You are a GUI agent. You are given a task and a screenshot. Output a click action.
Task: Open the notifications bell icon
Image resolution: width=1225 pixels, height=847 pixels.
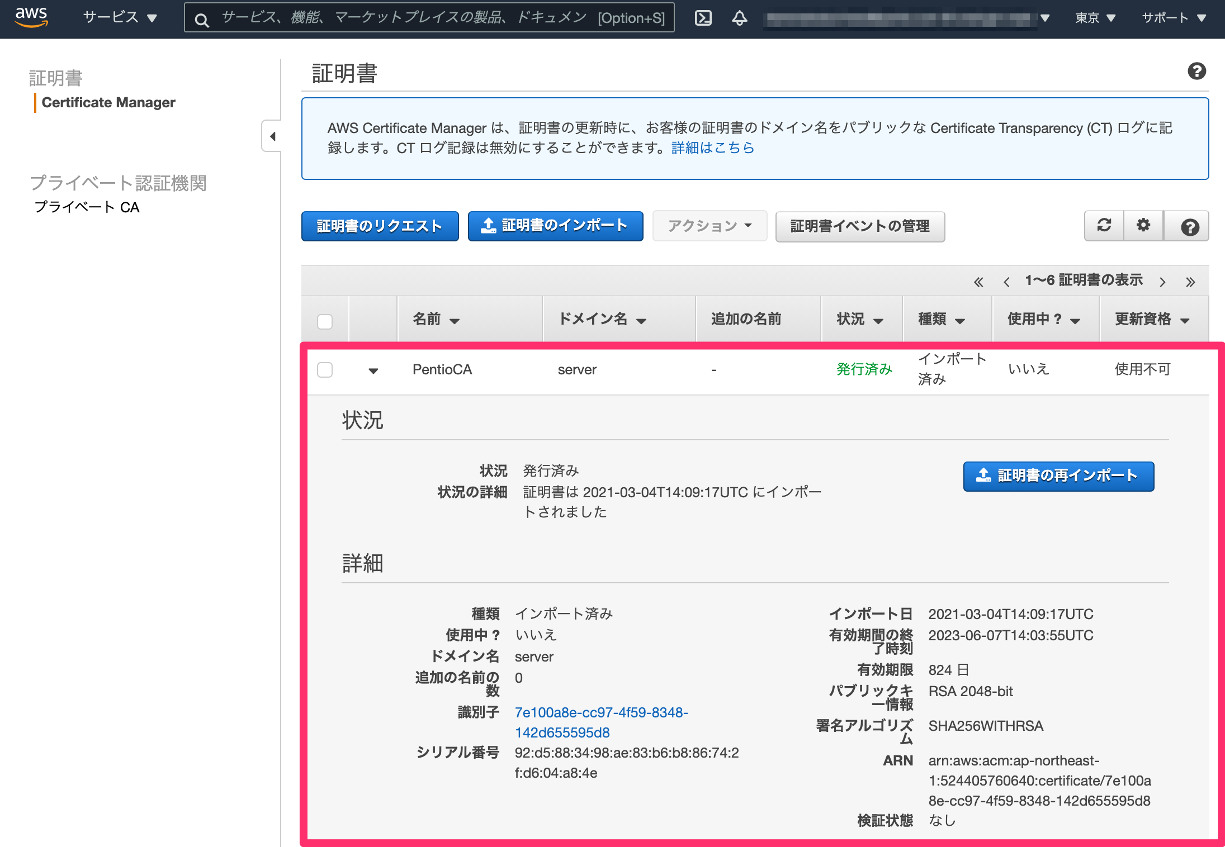(739, 18)
